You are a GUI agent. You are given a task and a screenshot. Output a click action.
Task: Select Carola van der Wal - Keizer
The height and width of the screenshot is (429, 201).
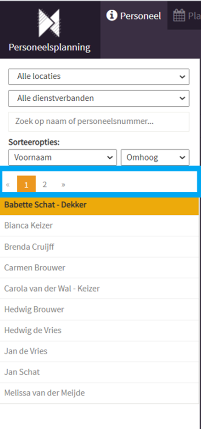[99, 288]
